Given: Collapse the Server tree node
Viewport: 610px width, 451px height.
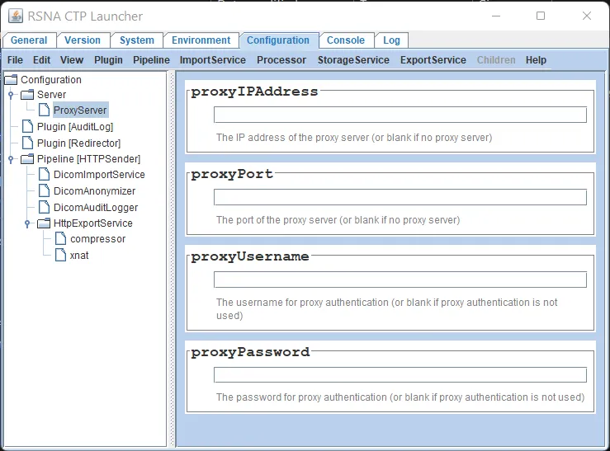Looking at the screenshot, I should [11, 94].
